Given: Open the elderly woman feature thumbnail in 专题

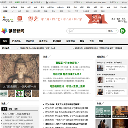Looking at the screenshot, I should (x=120, y=112).
